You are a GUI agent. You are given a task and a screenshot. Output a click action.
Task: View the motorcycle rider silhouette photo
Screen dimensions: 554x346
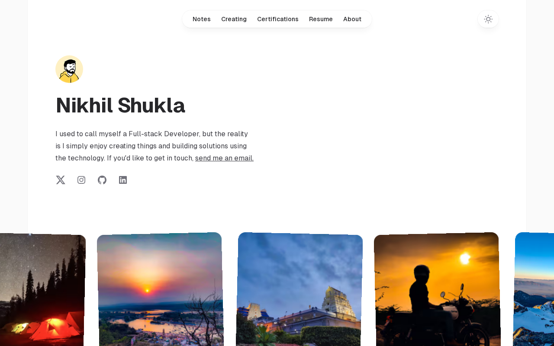click(437, 290)
